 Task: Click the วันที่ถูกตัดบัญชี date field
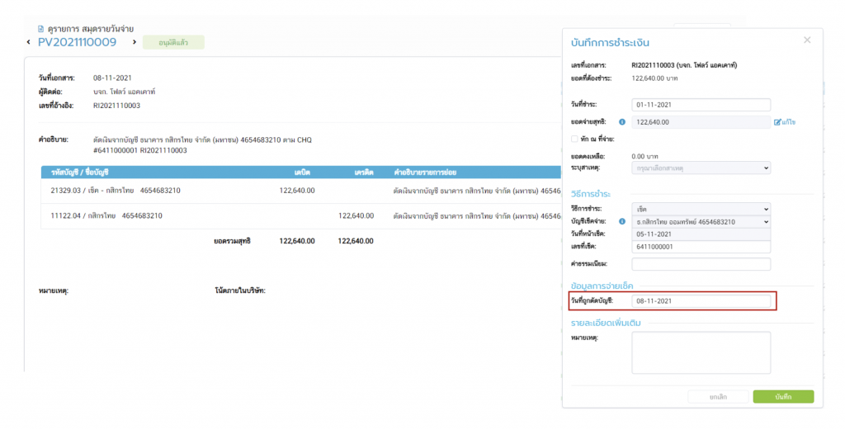tap(701, 301)
